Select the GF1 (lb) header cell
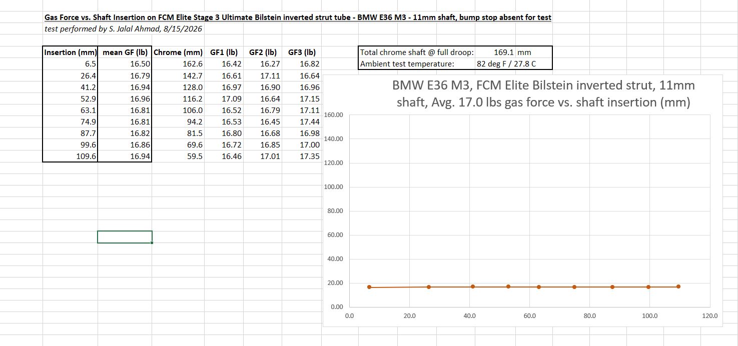738x346 pixels. 224,52
